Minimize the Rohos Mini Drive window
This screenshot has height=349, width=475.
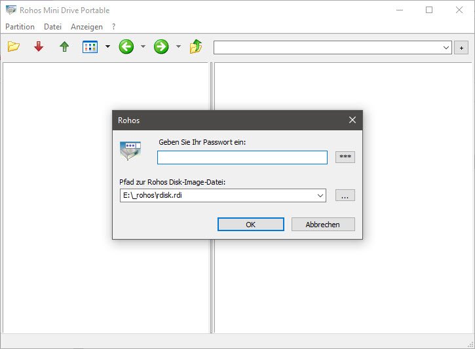(400, 10)
